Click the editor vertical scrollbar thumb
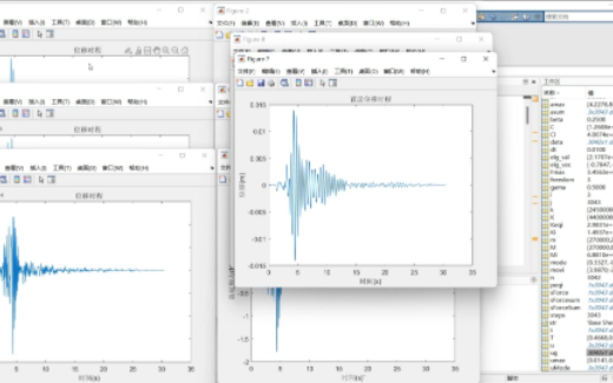This screenshot has height=383, width=613. (x=528, y=115)
